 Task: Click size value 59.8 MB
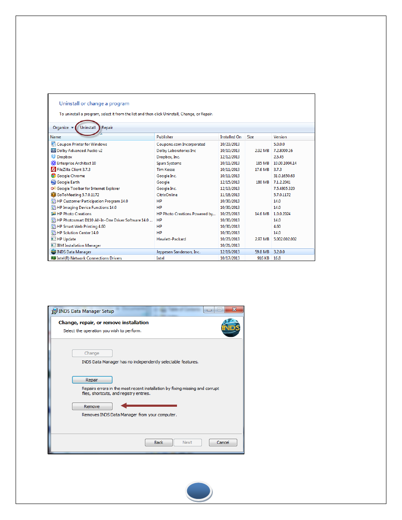pos(262,252)
